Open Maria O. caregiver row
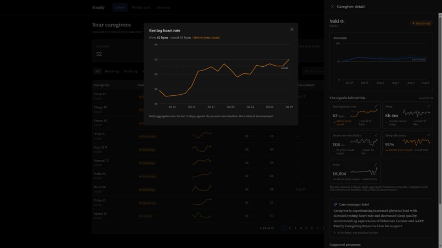Image resolution: width=442 pixels, height=248 pixels. click(x=208, y=216)
